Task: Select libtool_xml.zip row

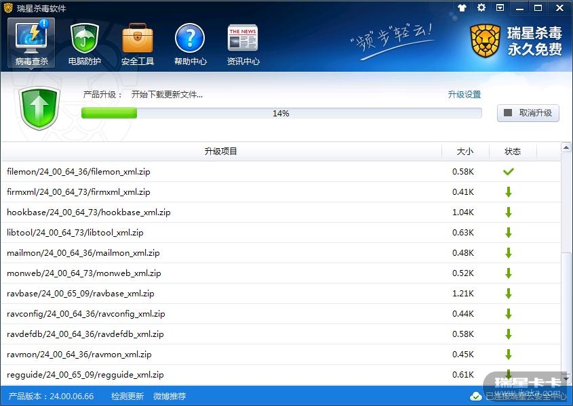Action: tap(281, 232)
